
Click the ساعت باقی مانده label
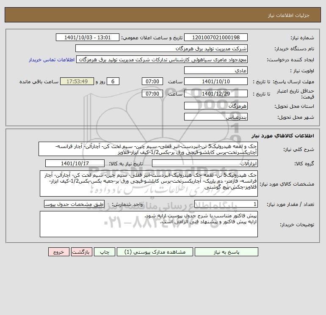point(39,82)
